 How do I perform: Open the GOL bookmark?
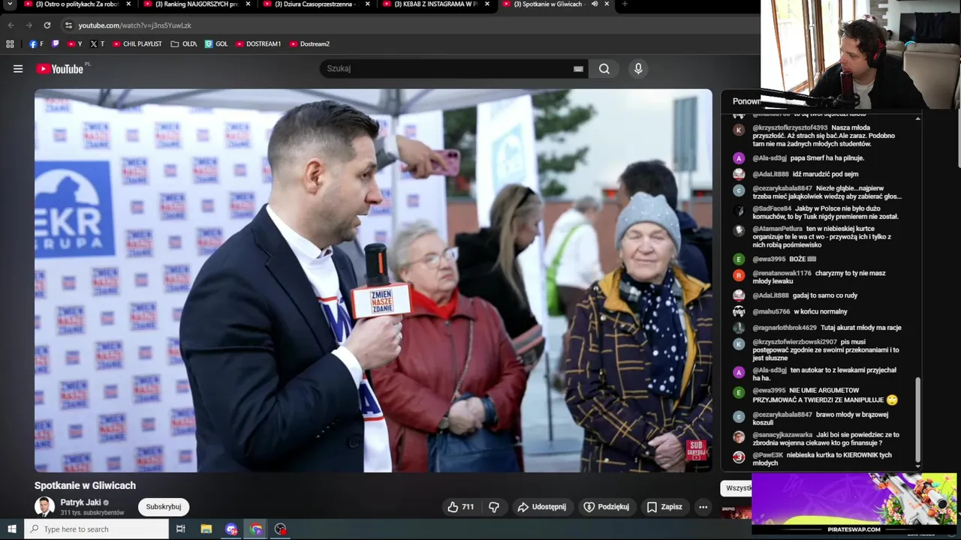216,43
